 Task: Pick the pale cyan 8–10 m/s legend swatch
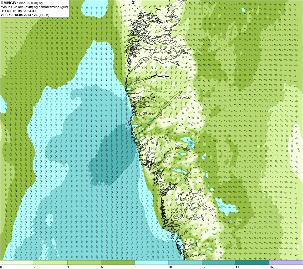[151, 262]
